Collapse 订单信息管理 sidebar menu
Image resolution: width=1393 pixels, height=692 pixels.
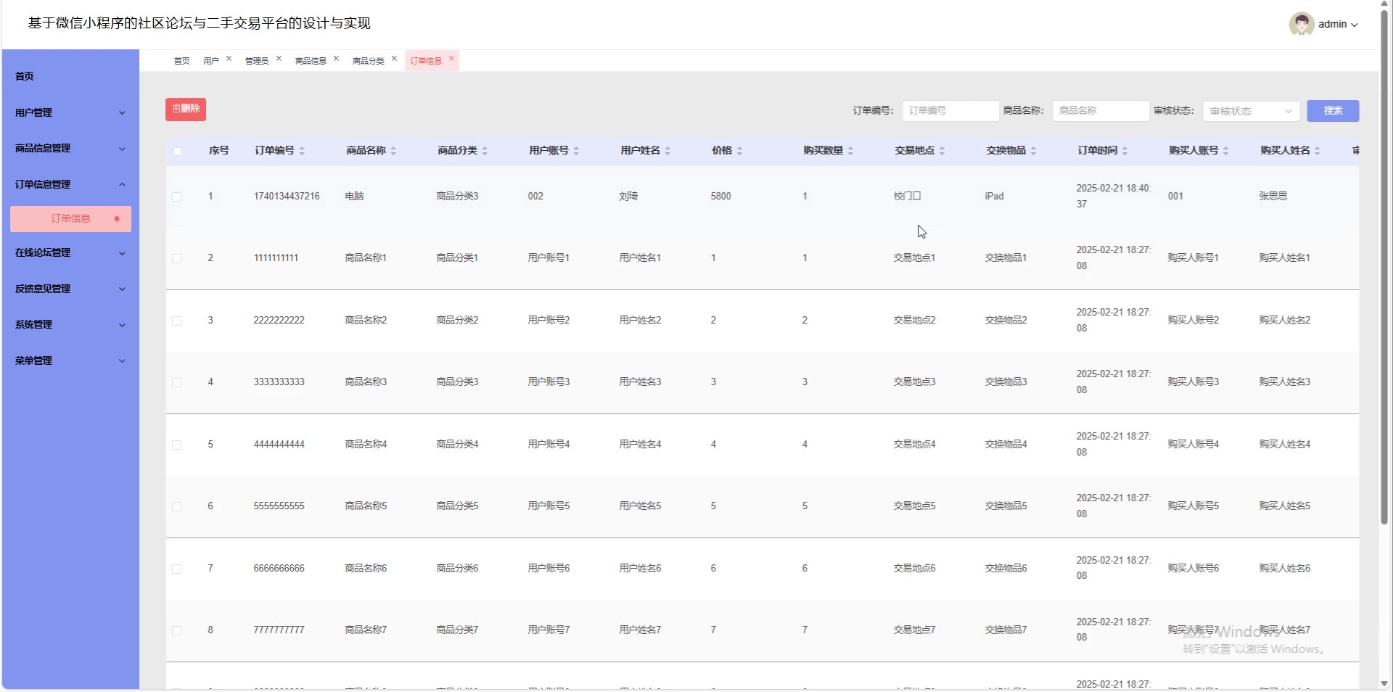click(70, 184)
